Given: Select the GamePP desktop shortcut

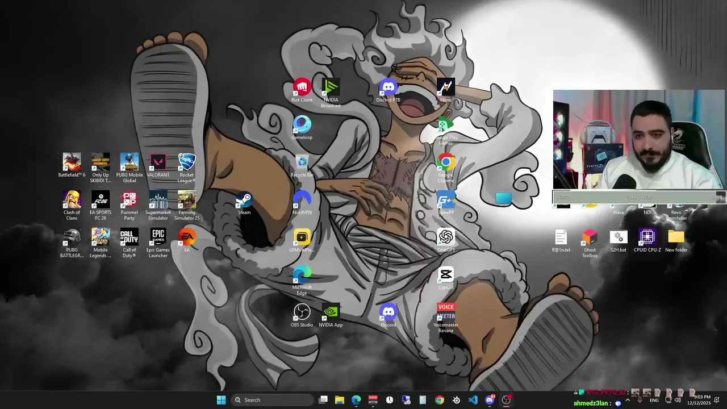Looking at the screenshot, I should (446, 203).
